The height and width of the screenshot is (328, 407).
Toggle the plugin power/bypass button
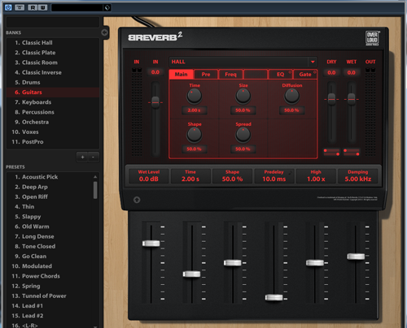8,7
